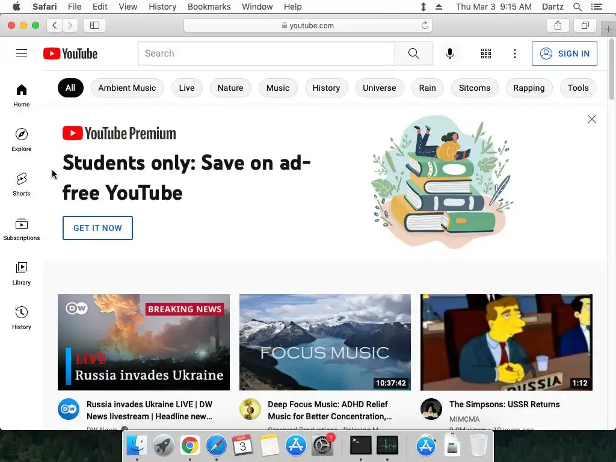Open Library in the sidebar
The image size is (616, 462).
pyautogui.click(x=22, y=274)
